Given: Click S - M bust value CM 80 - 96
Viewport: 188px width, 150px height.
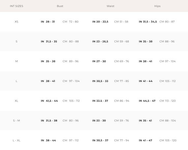Looking at the screenshot, I should point(71,121).
